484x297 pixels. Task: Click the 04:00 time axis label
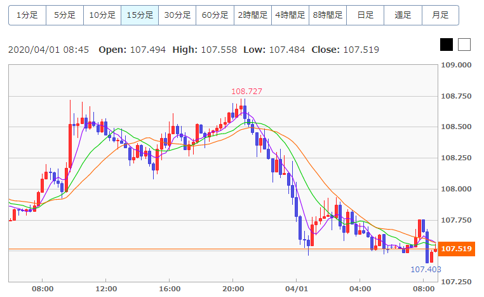[x=360, y=289]
